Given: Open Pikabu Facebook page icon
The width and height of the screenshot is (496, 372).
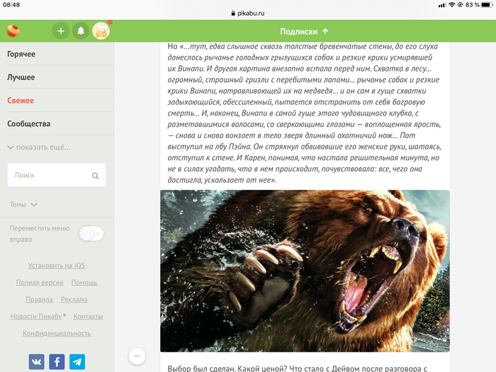Looking at the screenshot, I should (x=57, y=361).
